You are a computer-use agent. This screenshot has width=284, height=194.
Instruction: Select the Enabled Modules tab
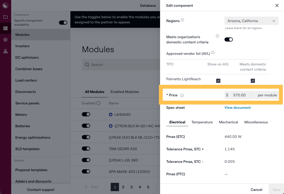(125, 92)
